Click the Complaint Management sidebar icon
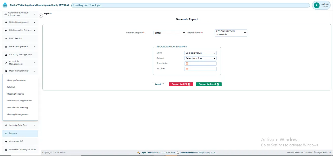333x156 pixels. [x=6, y=63]
